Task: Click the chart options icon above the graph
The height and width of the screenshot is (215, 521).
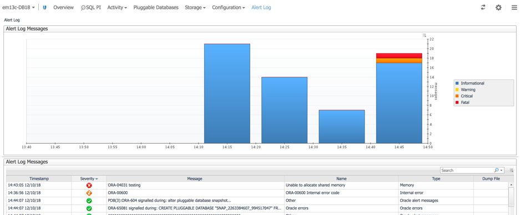Action: coord(424,35)
